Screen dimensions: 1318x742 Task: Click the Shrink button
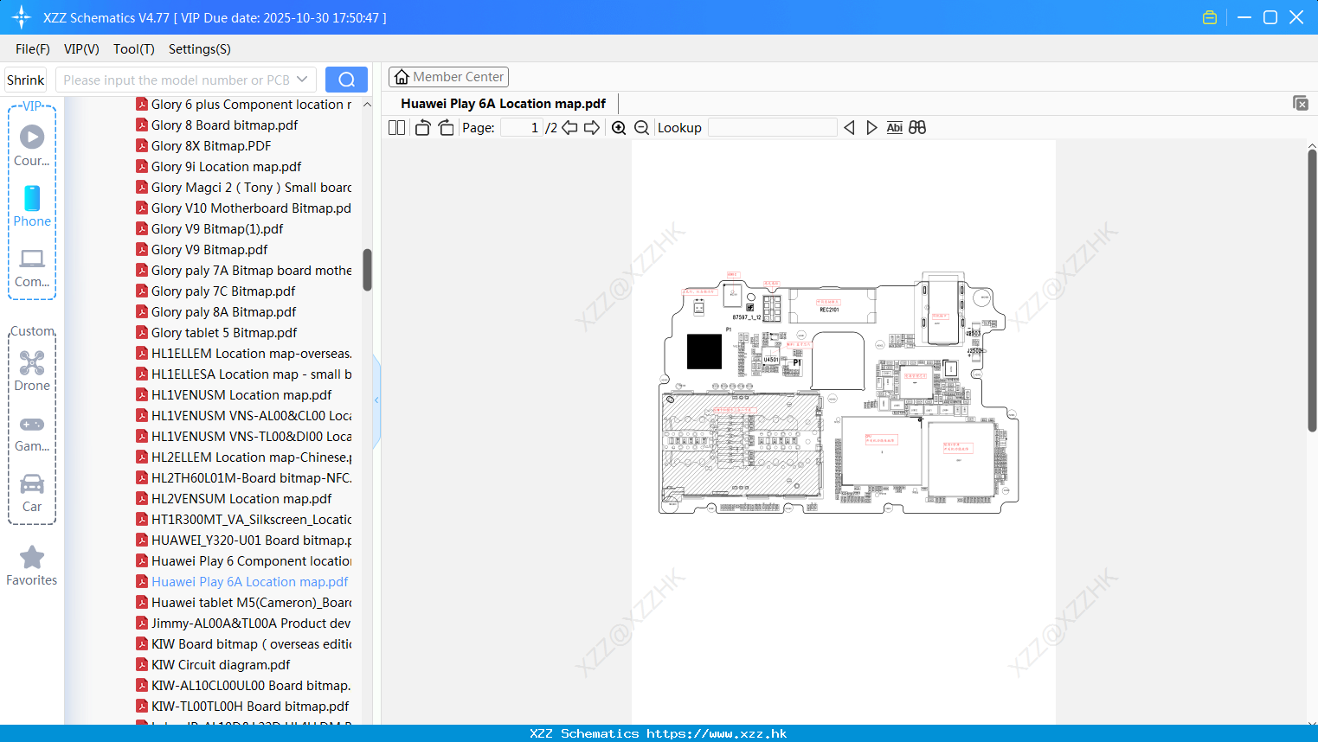point(25,80)
